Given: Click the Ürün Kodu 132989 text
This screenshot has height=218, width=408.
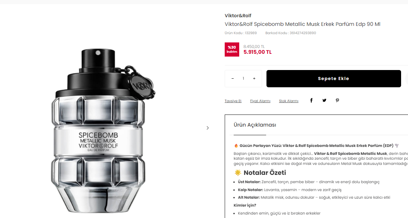Looking at the screenshot, I should pos(241,33).
